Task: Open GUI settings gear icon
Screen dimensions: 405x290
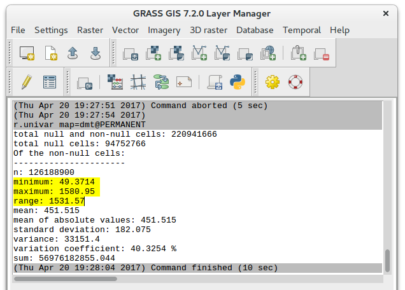Action: (273, 82)
